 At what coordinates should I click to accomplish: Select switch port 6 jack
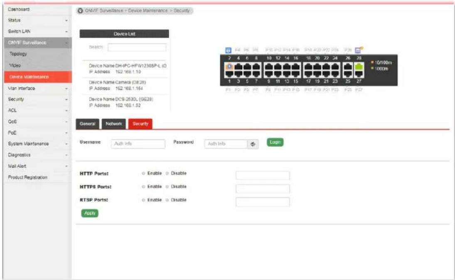click(247, 67)
